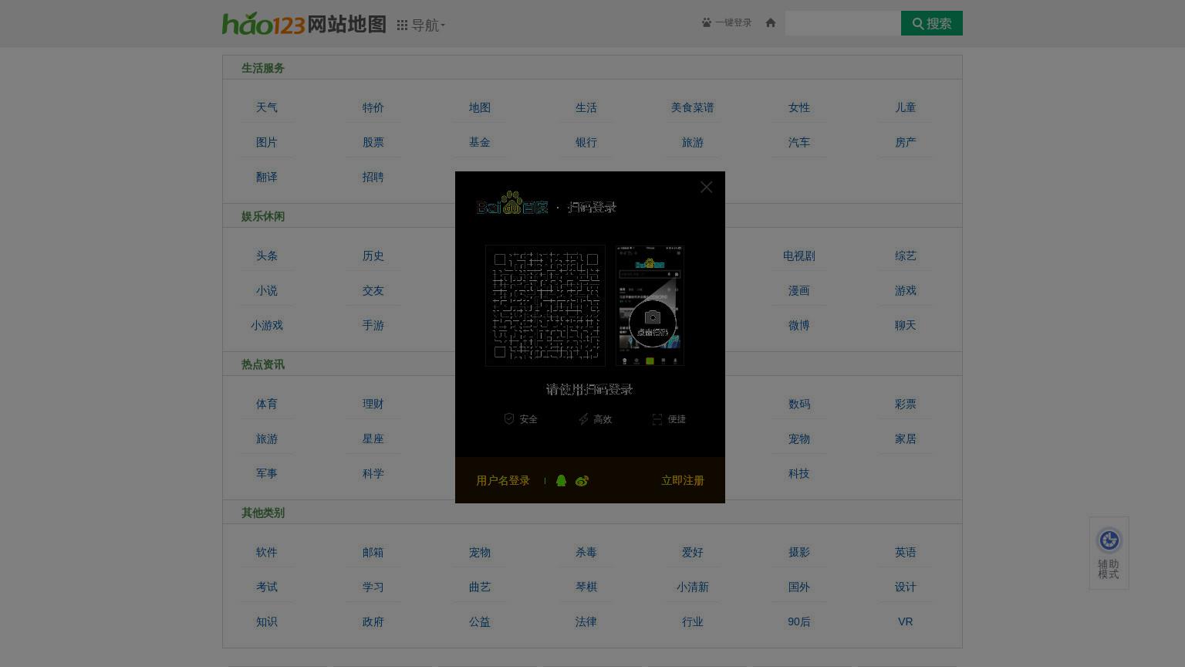1185x667 pixels.
Task: Open the 90后 link
Action: (x=799, y=621)
